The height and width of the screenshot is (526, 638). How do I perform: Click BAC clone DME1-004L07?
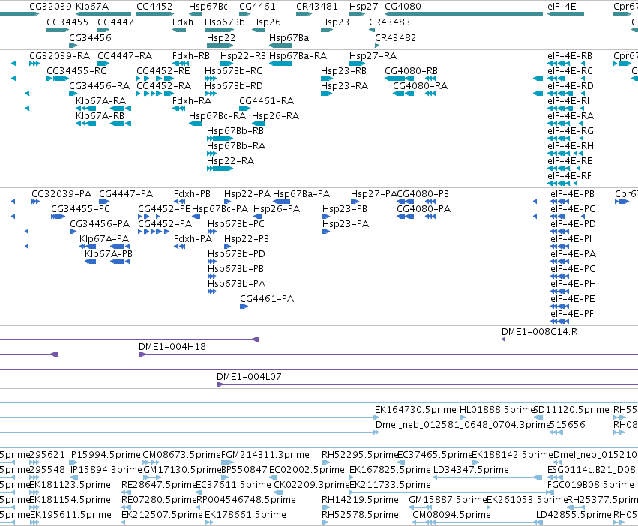pyautogui.click(x=249, y=377)
